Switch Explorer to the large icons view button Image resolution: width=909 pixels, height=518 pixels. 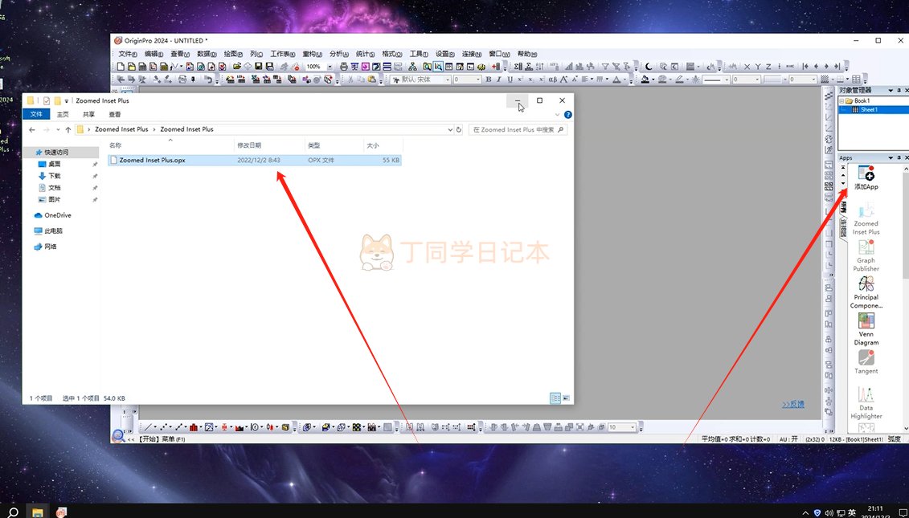pyautogui.click(x=566, y=398)
